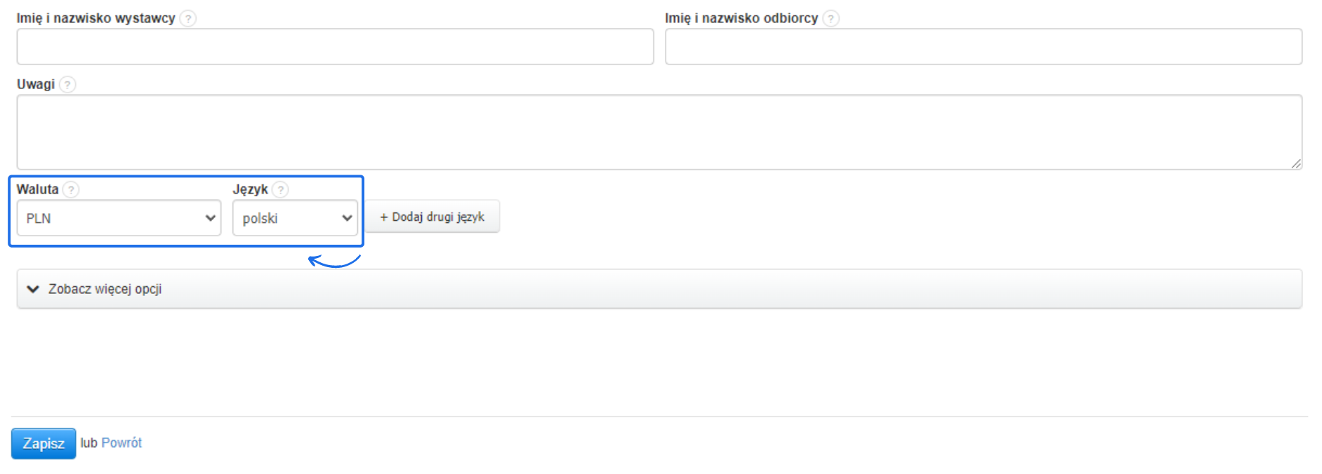Show help for the Język field

[280, 189]
